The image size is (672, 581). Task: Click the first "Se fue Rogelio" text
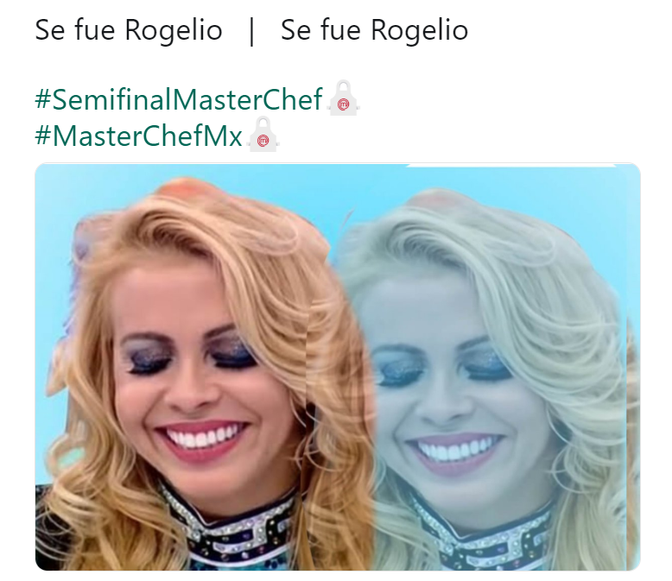pos(129,30)
